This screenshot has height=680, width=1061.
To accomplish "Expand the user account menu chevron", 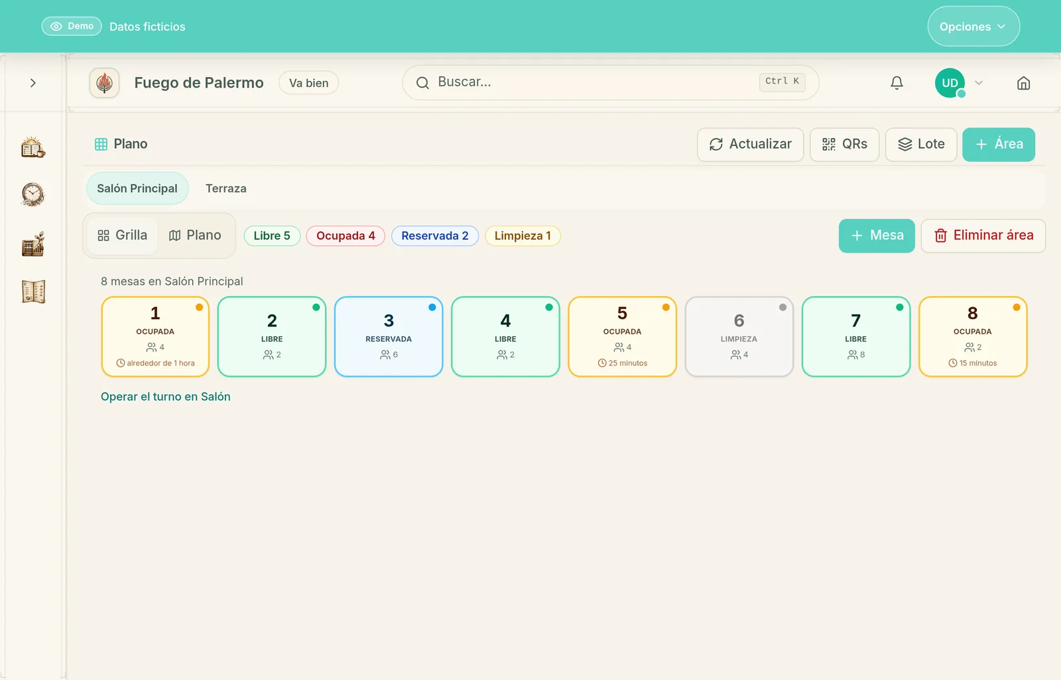I will pyautogui.click(x=979, y=83).
